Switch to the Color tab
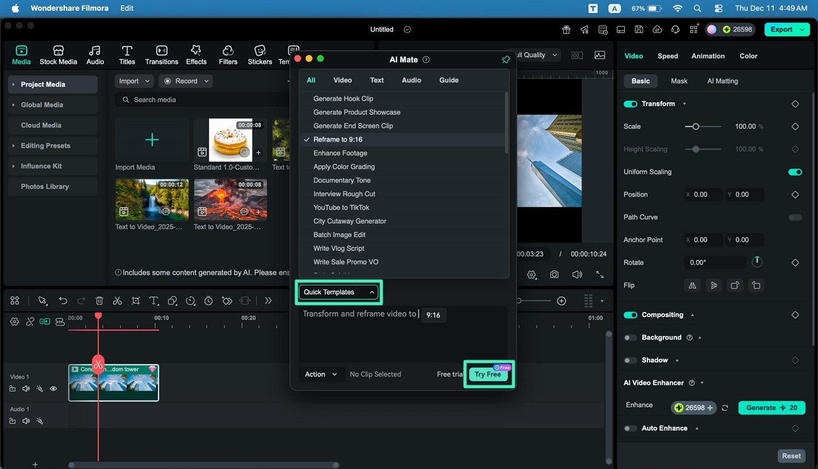818x469 pixels. click(x=748, y=56)
